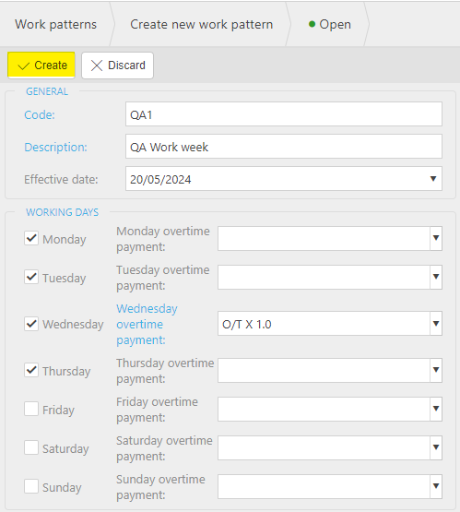Select the Create new work pattern breadcrumb
The width and height of the screenshot is (460, 512).
201,24
